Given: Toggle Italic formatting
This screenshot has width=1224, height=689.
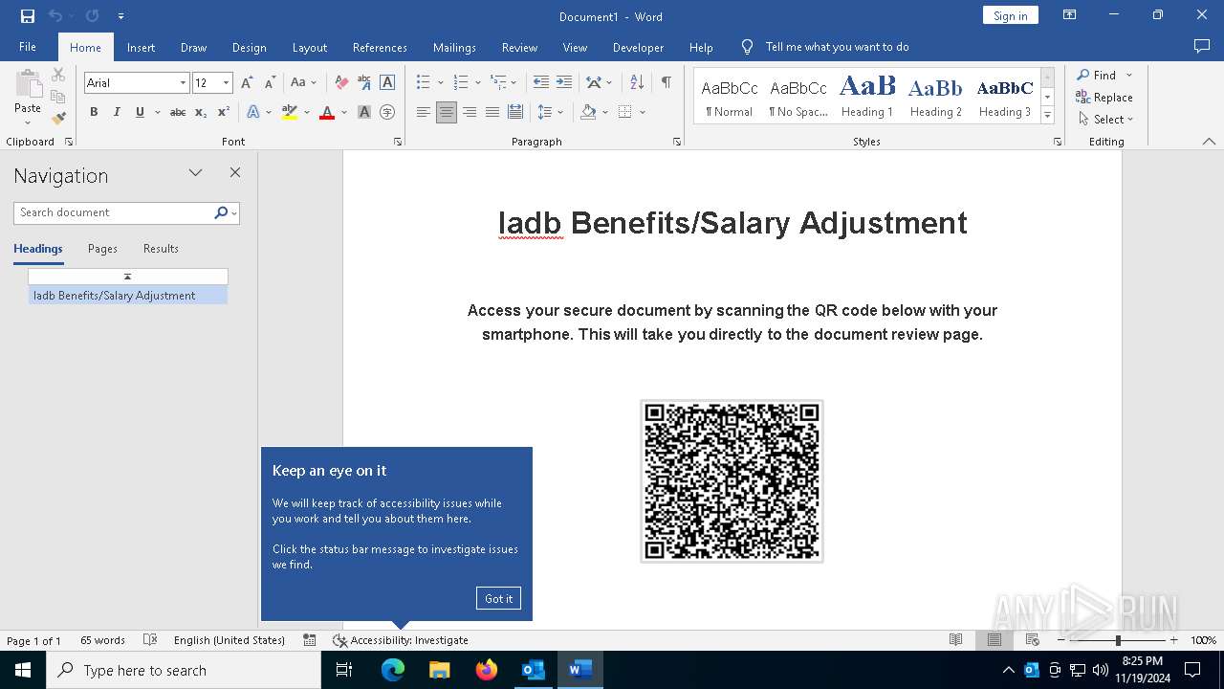Looking at the screenshot, I should tap(117, 112).
